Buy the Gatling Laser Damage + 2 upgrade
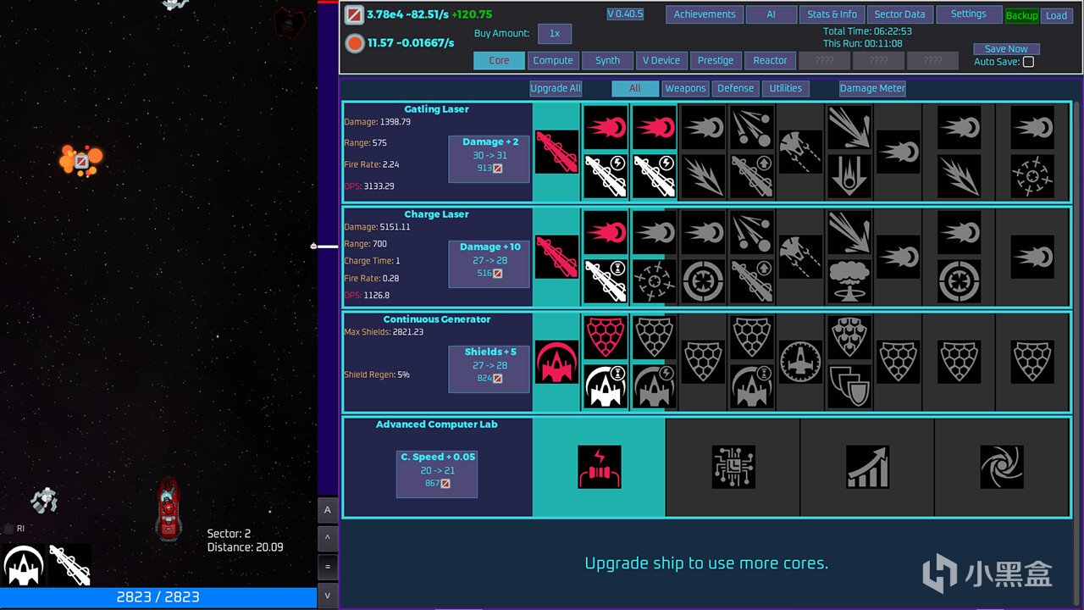 tap(489, 158)
